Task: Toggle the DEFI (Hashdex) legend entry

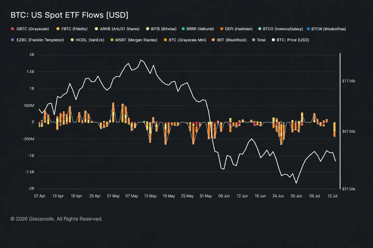Action: point(236,29)
